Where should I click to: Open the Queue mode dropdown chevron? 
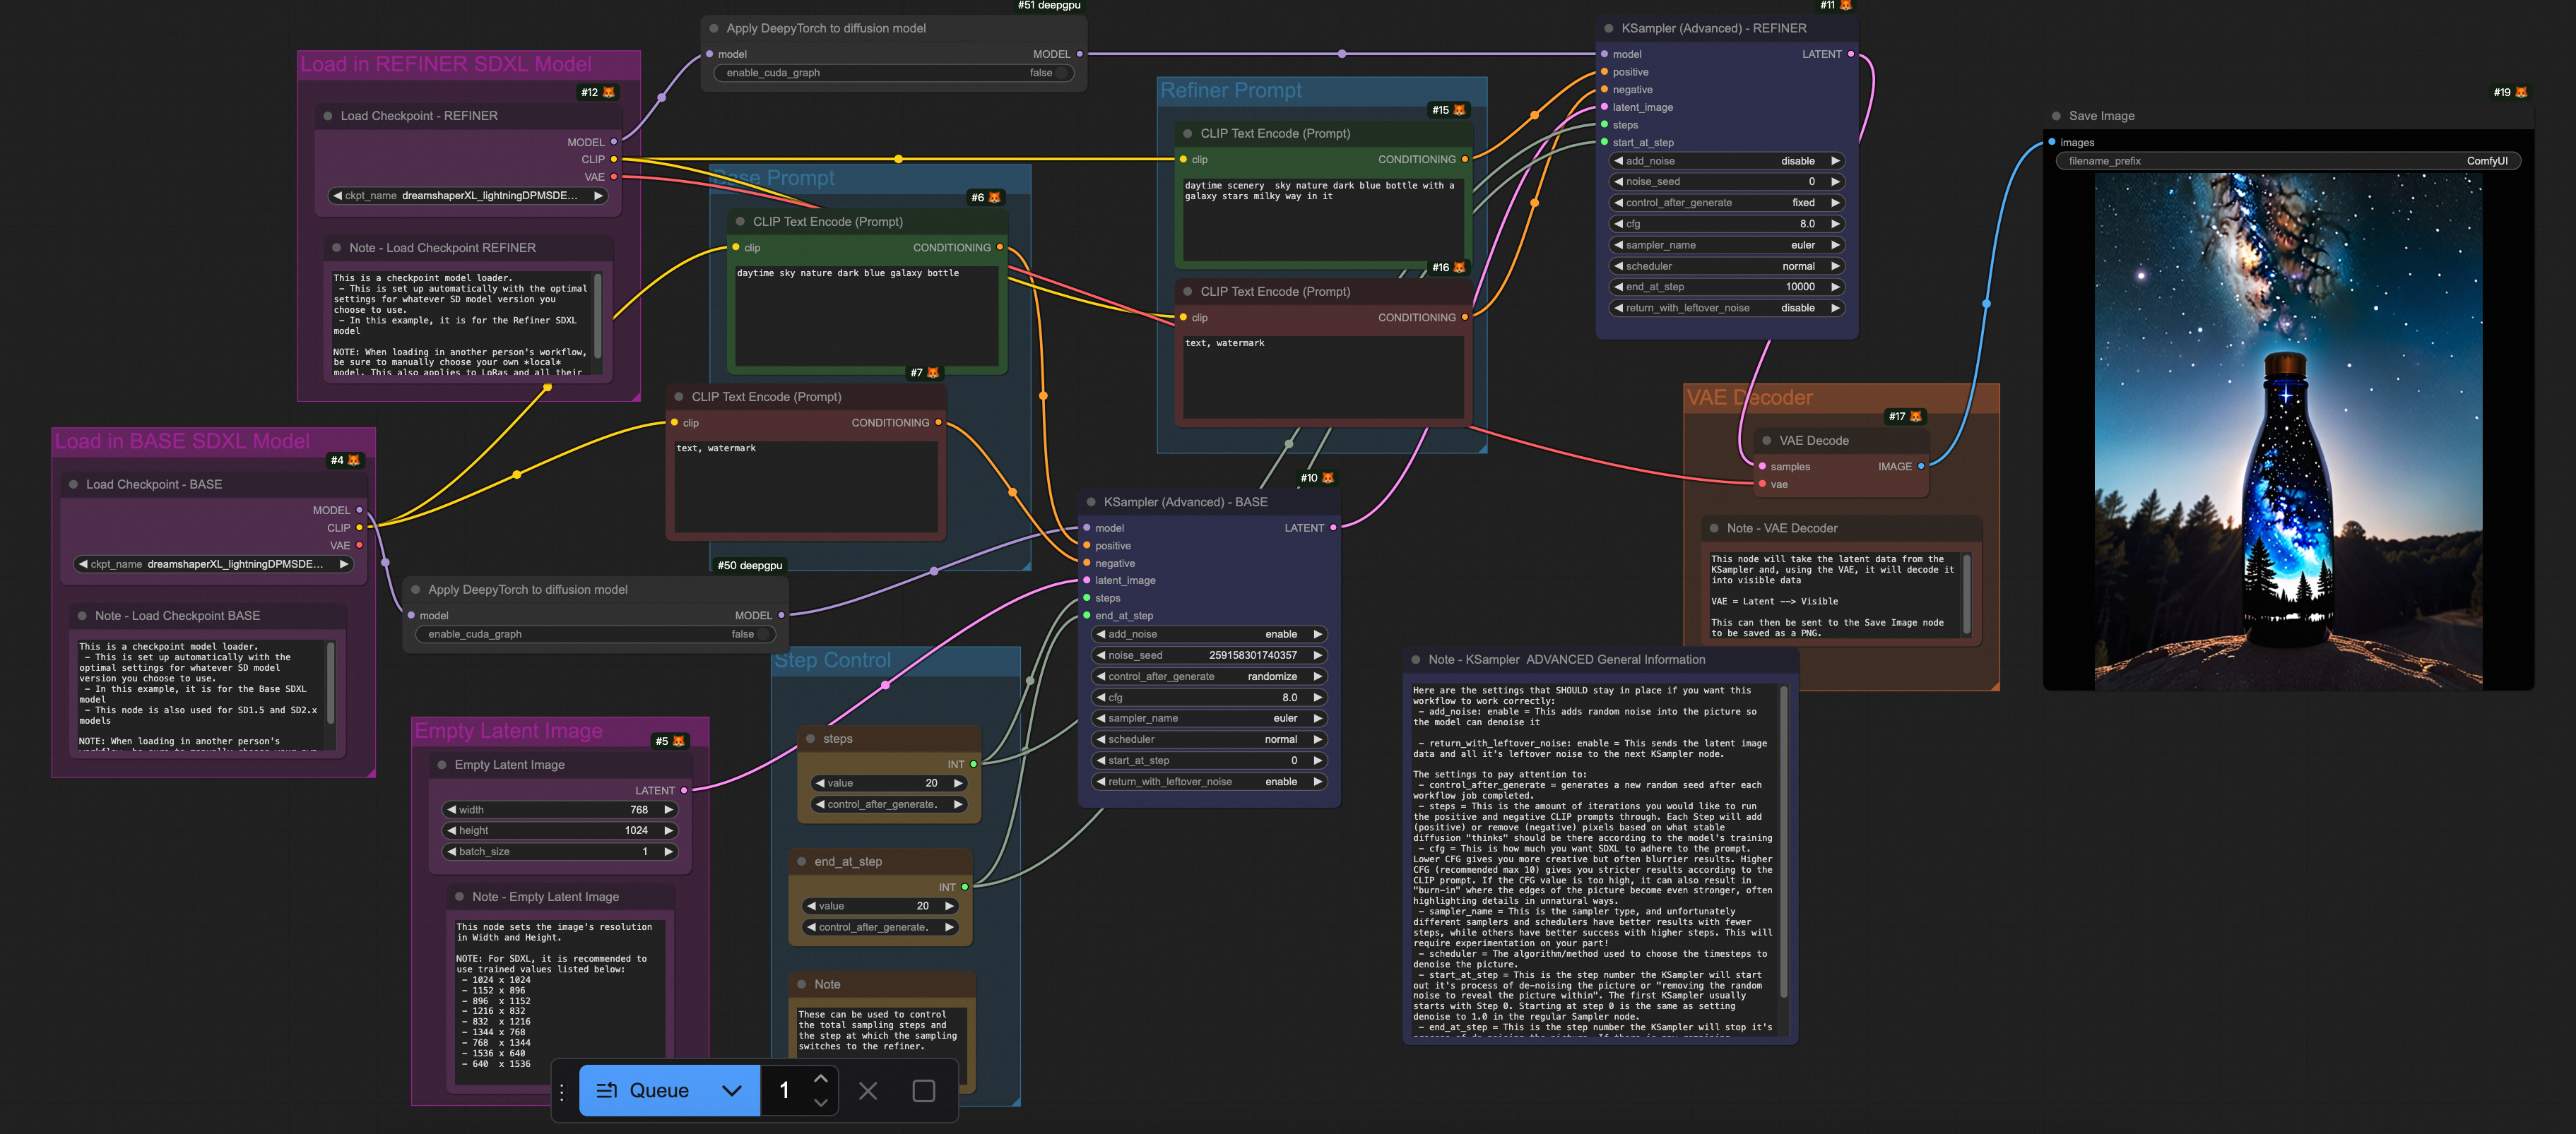tap(732, 1090)
